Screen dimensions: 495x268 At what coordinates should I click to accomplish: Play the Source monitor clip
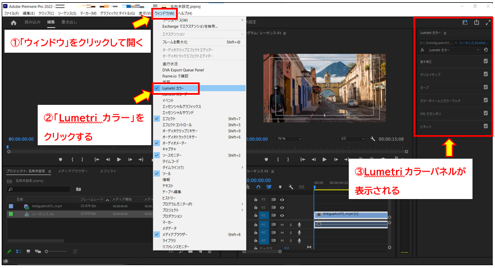[119, 159]
